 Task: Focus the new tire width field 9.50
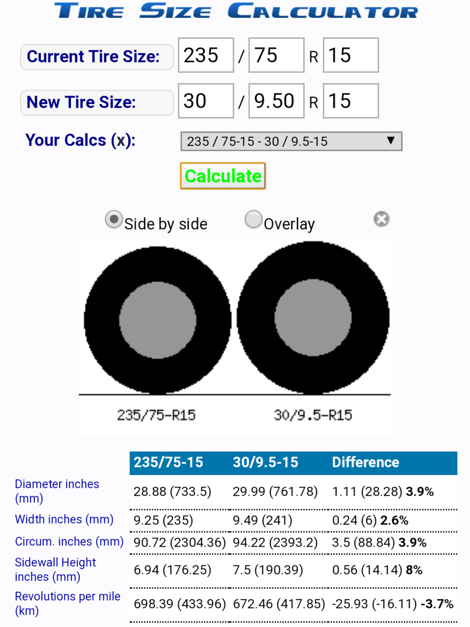point(276,101)
